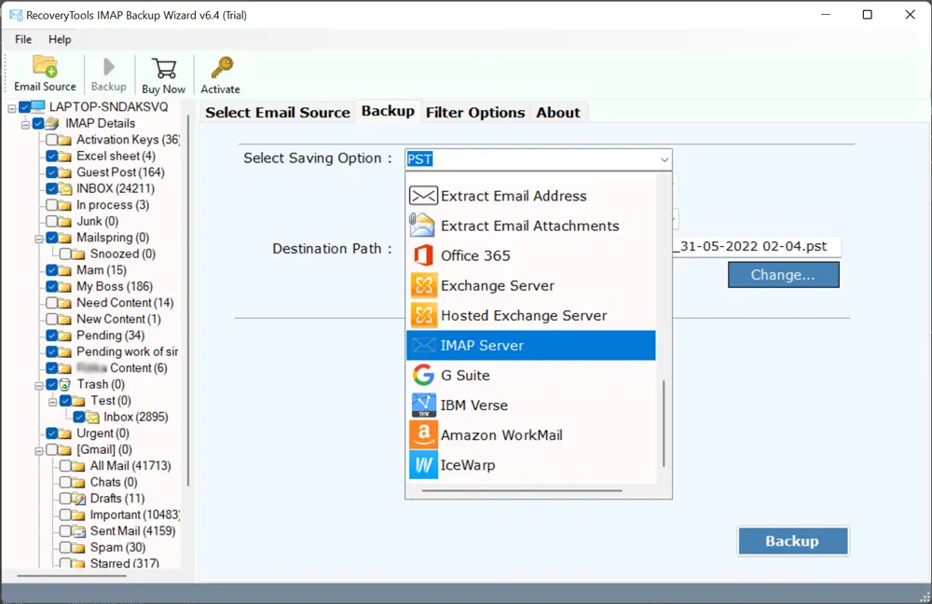
Task: Select IceWarp as saving option
Action: (x=468, y=465)
